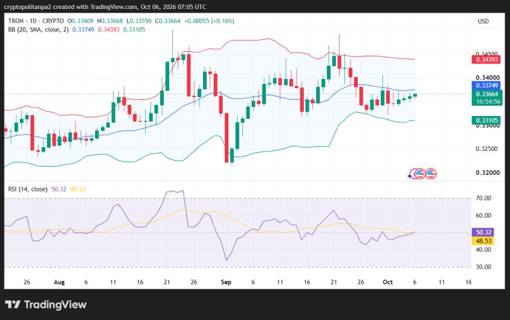
Task: Click the cryptopolitanpa2 created with TradingView.com caption
Action: point(105,7)
